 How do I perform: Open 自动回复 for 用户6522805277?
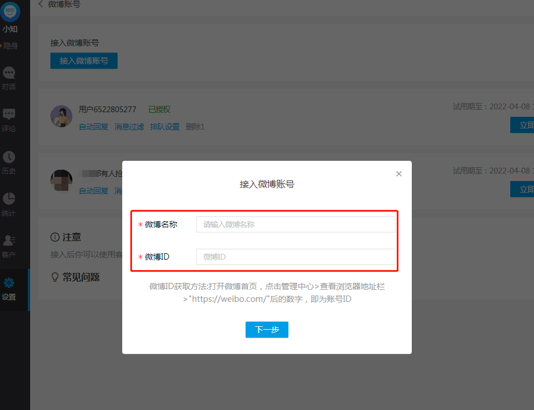tap(94, 127)
